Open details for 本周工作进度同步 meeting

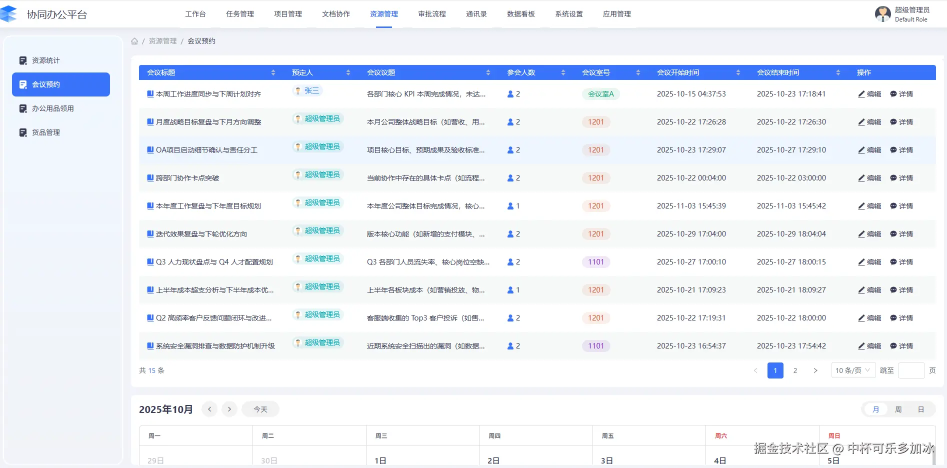(901, 94)
